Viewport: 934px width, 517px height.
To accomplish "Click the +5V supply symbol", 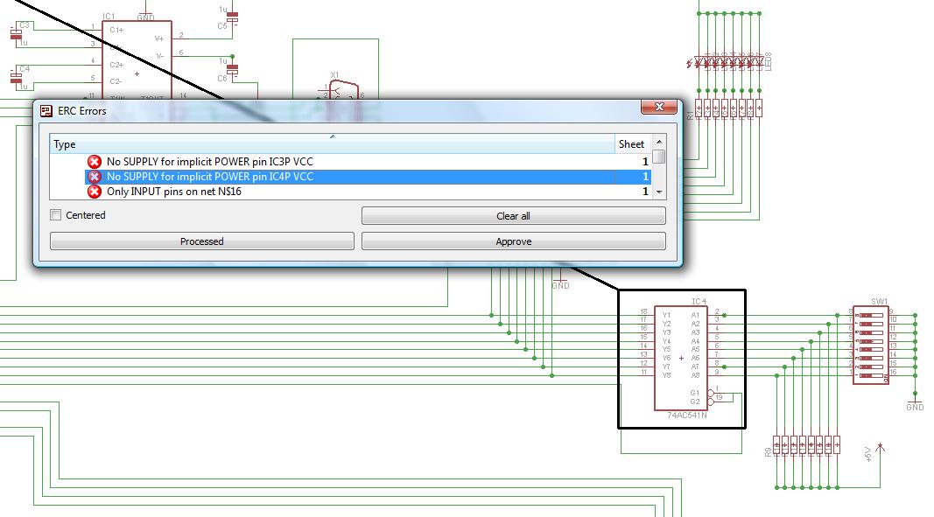I will 879,451.
